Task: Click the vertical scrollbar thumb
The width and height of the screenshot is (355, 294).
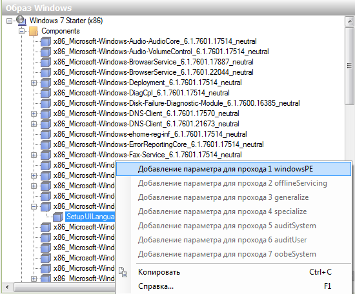Action: pos(349,66)
